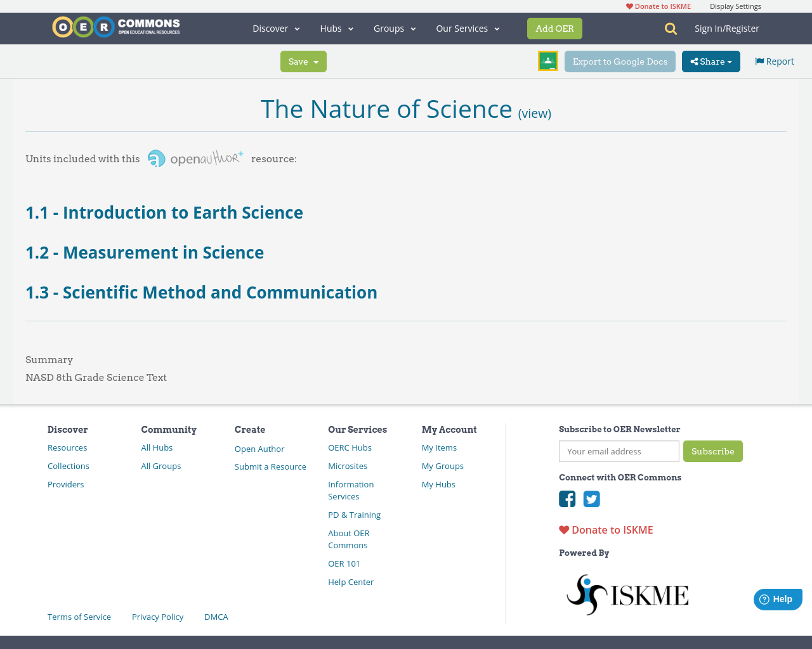
Task: Open the Share dropdown menu
Action: point(710,61)
